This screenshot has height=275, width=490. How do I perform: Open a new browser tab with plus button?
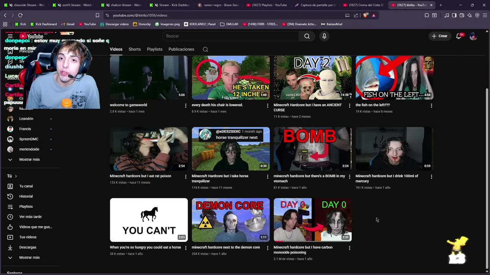coord(441,5)
